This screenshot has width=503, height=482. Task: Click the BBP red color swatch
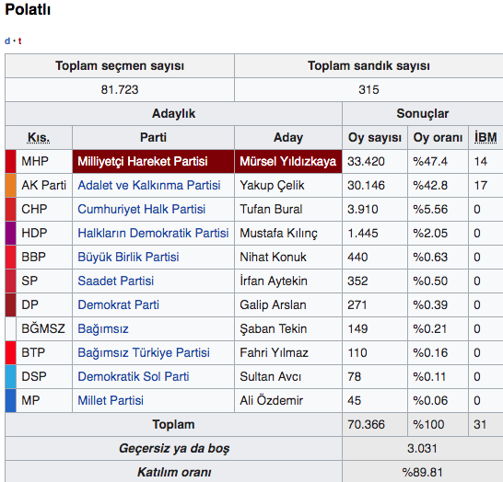pos(10,258)
